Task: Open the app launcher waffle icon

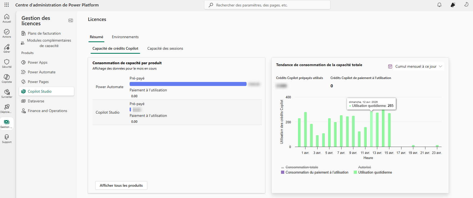Action: pyautogui.click(x=7, y=5)
